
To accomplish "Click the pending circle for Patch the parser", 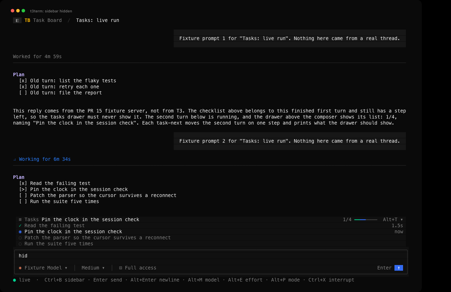I will point(20,238).
